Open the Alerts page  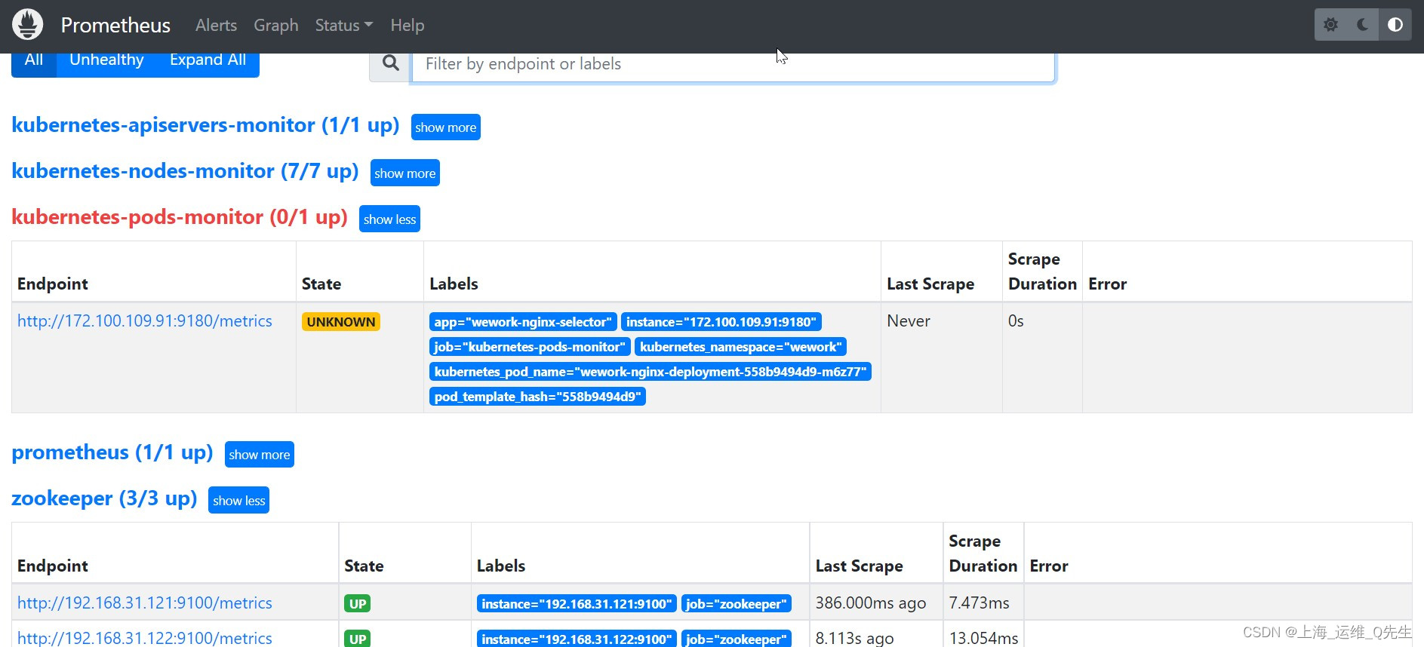216,25
